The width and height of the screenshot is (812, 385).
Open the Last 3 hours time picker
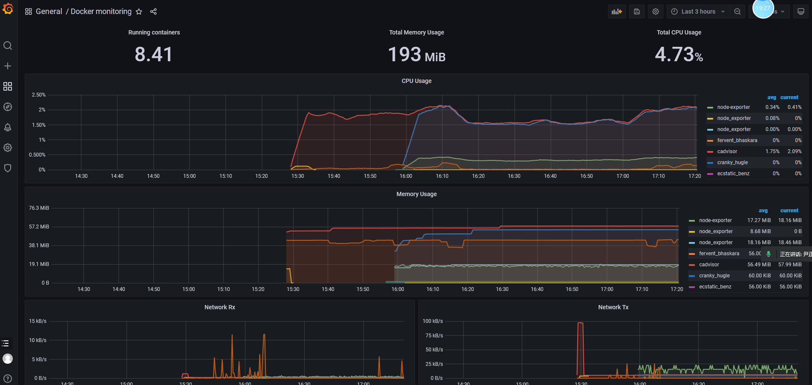click(698, 11)
